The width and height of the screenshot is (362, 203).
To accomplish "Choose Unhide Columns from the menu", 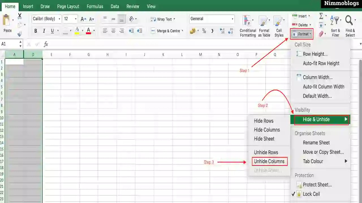I will tap(269, 161).
